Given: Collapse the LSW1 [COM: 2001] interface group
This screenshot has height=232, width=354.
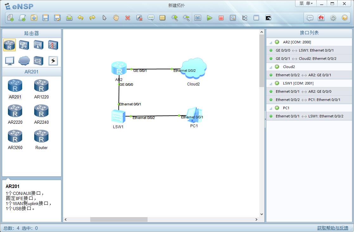Looking at the screenshot, I should (x=271, y=84).
